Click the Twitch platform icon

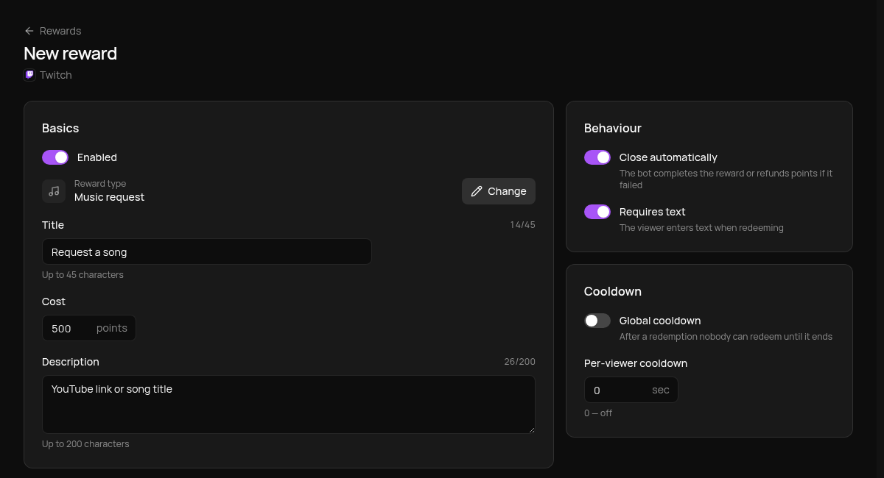tap(29, 75)
